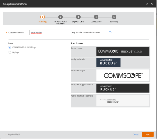
Task: Click 'Customer Support emails' preview label
Action: click(82, 85)
